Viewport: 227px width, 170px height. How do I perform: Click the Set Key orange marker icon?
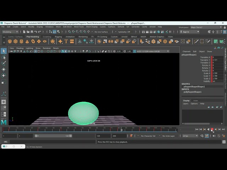tap(131, 136)
